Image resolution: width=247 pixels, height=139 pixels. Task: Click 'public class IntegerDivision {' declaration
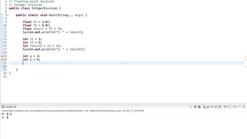35,8
